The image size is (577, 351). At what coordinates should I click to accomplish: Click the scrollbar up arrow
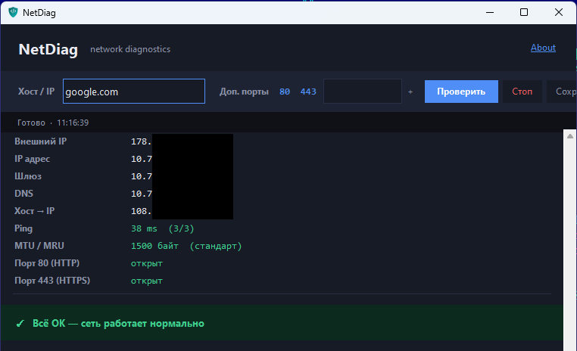click(x=570, y=135)
